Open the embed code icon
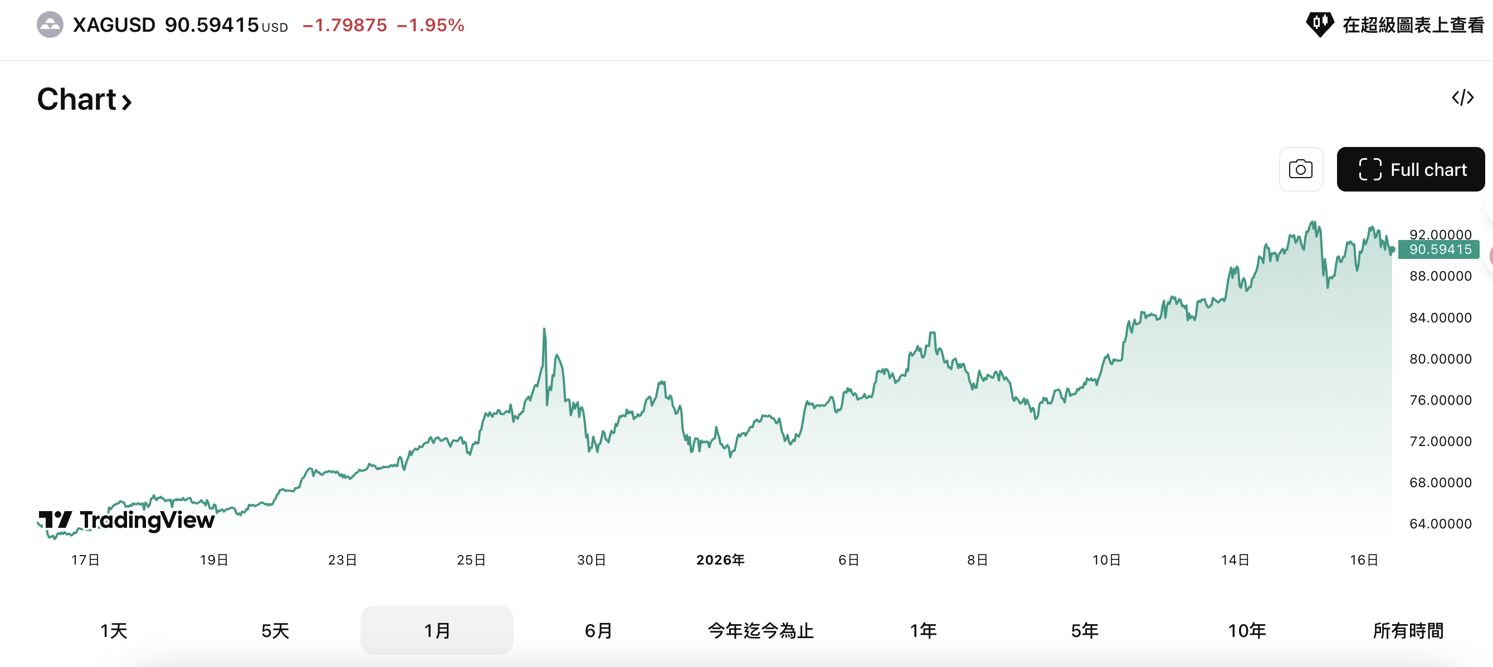This screenshot has height=667, width=1493. coord(1462,98)
